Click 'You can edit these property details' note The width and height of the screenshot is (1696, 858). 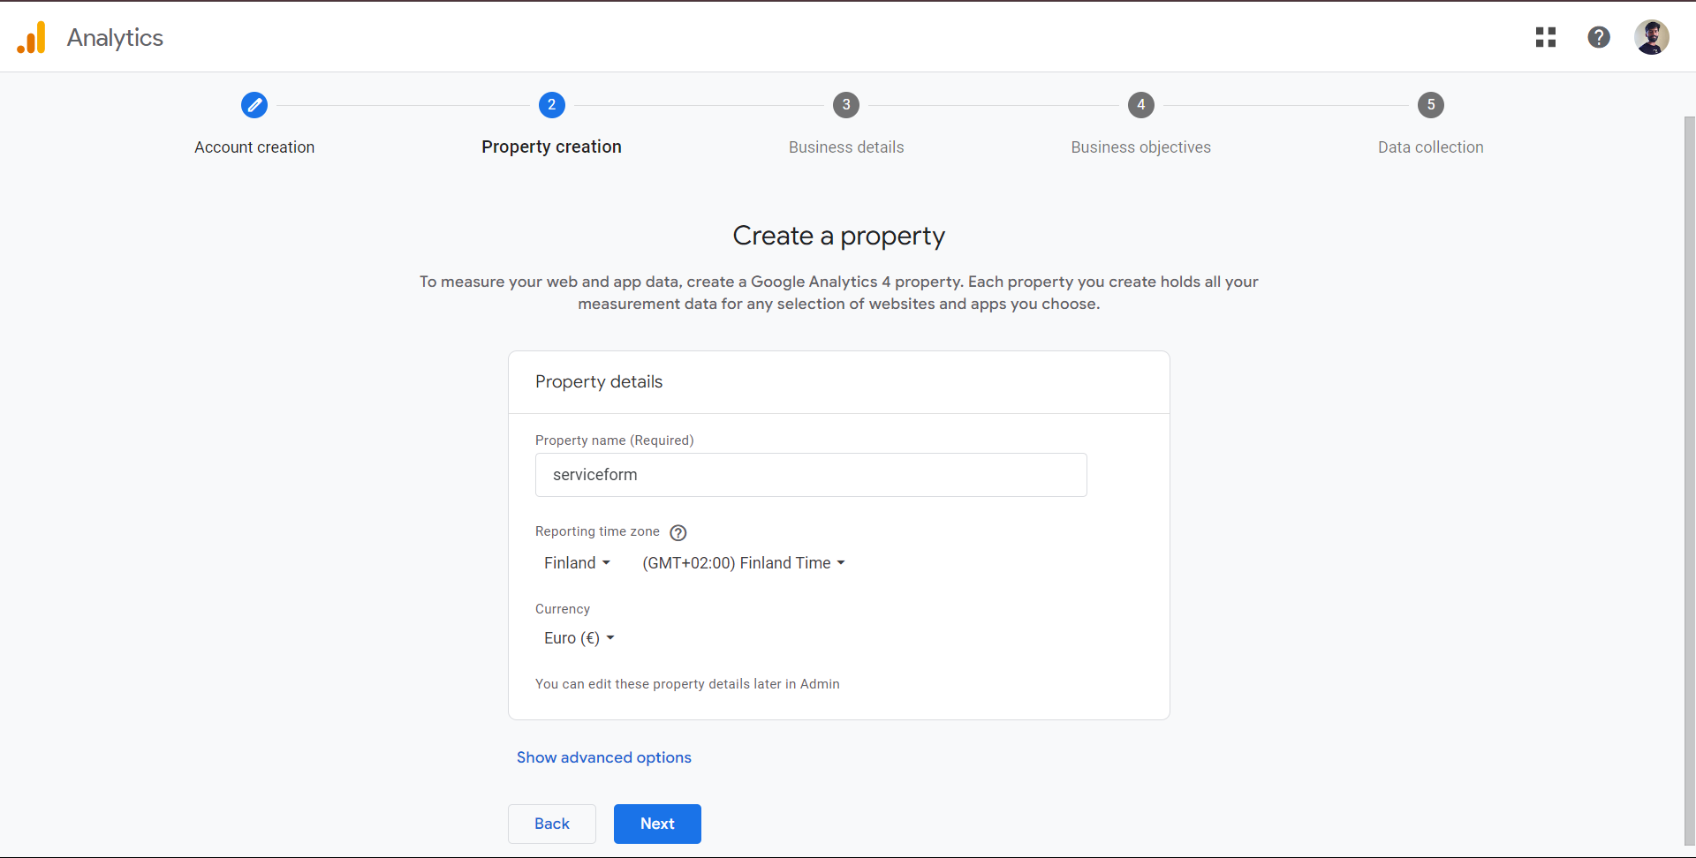687,684
